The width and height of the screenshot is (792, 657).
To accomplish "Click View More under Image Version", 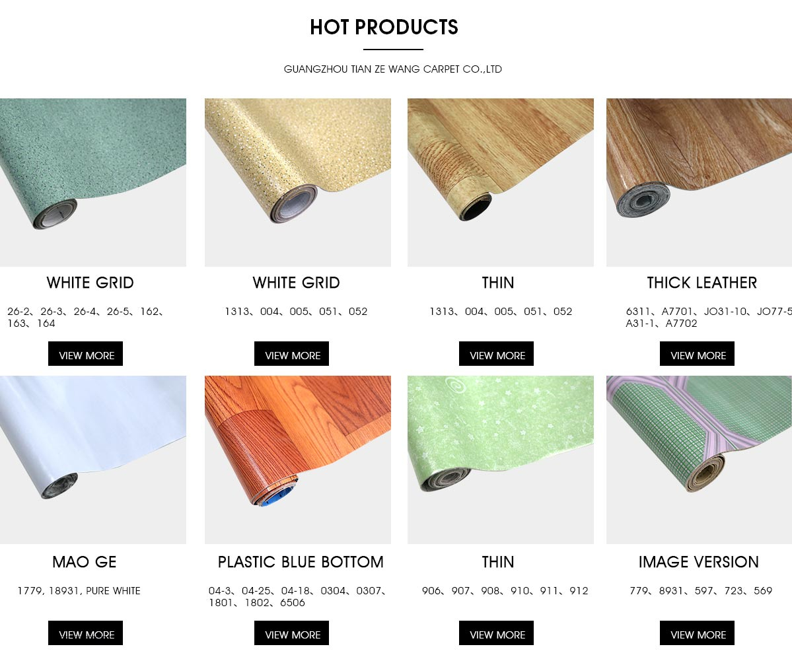I will (697, 633).
